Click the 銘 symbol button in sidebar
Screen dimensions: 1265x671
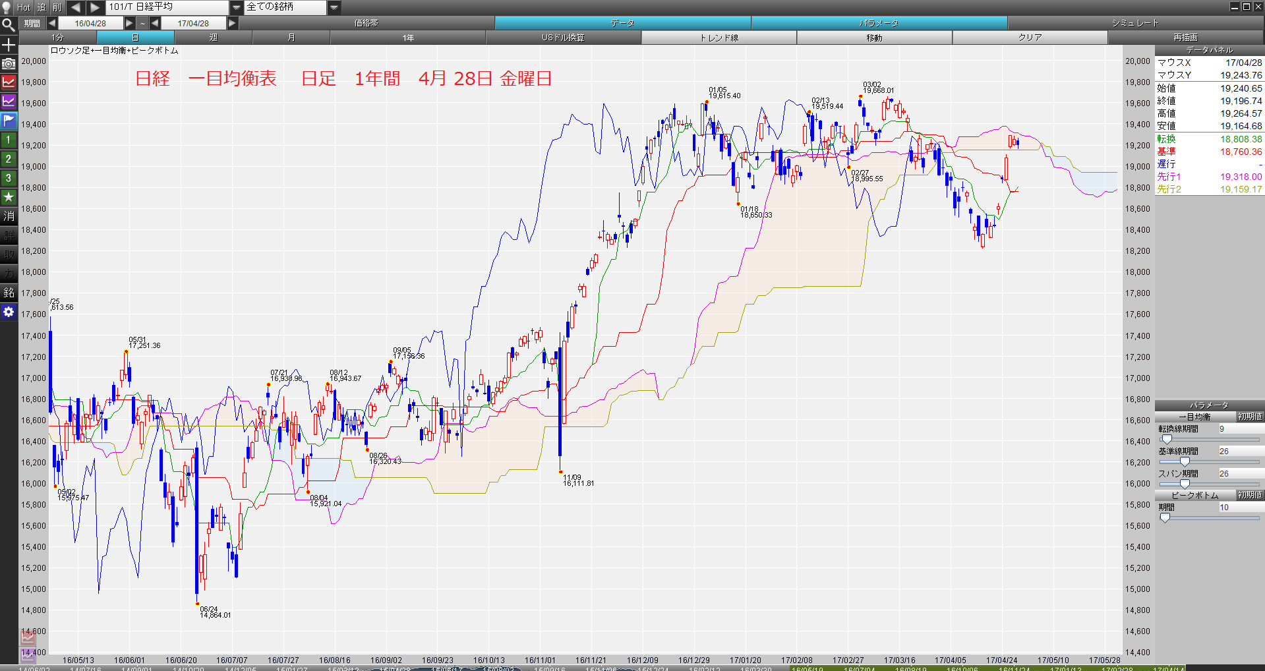pos(9,293)
